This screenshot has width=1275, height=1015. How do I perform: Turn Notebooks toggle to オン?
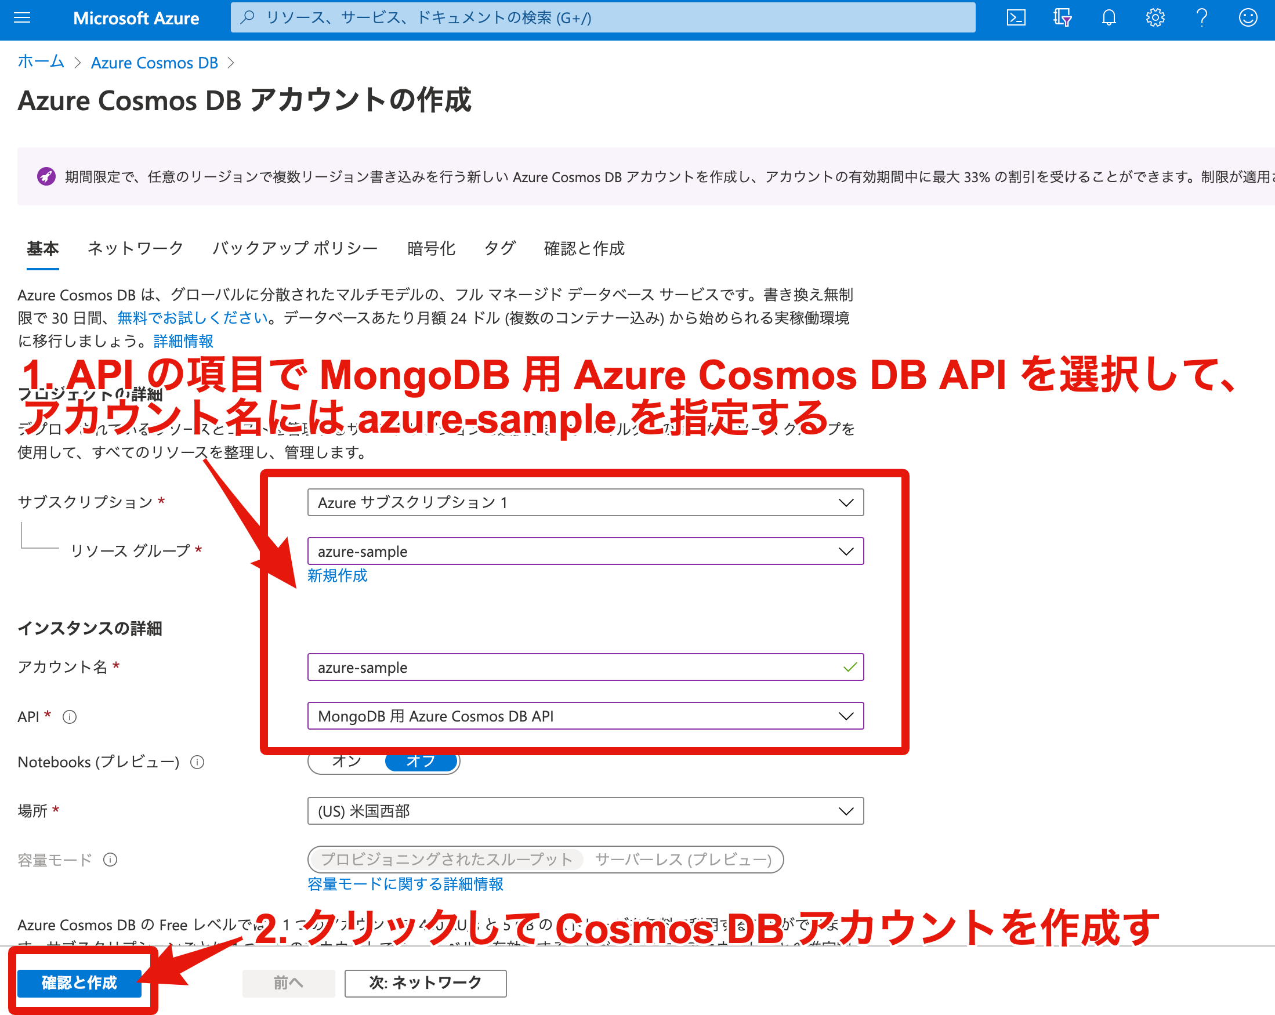tap(346, 763)
